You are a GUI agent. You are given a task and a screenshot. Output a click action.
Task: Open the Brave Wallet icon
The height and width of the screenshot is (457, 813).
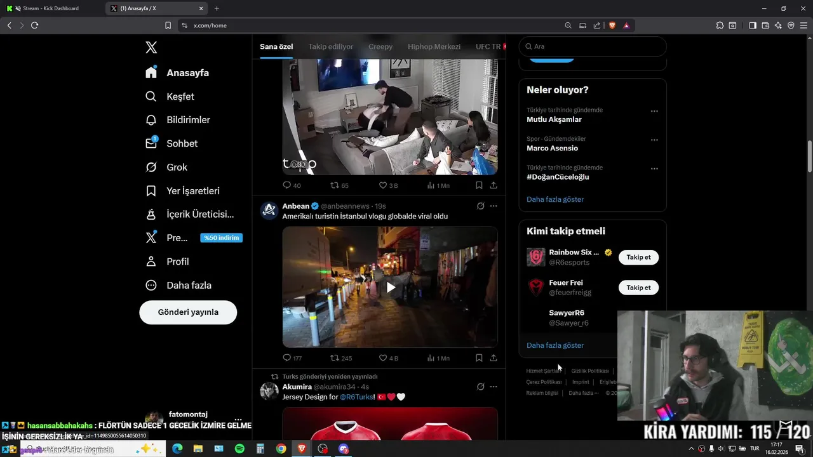coord(765,25)
